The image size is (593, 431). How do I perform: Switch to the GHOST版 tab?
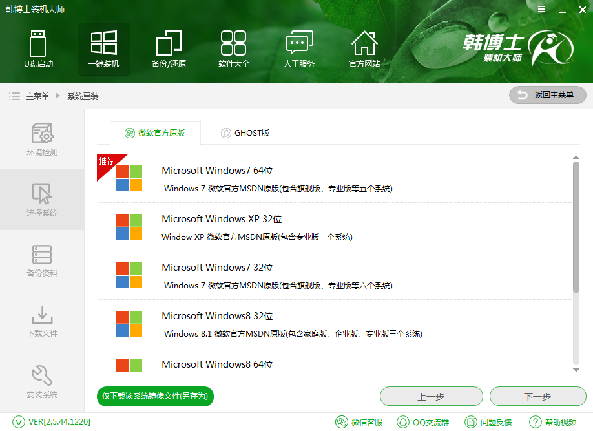point(245,133)
